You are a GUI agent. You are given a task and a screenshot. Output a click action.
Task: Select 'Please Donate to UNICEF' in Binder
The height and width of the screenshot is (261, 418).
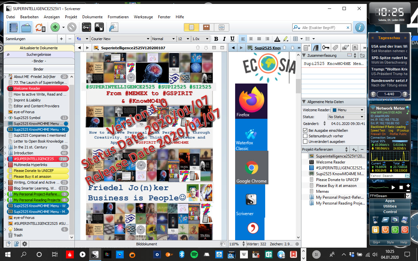34,171
